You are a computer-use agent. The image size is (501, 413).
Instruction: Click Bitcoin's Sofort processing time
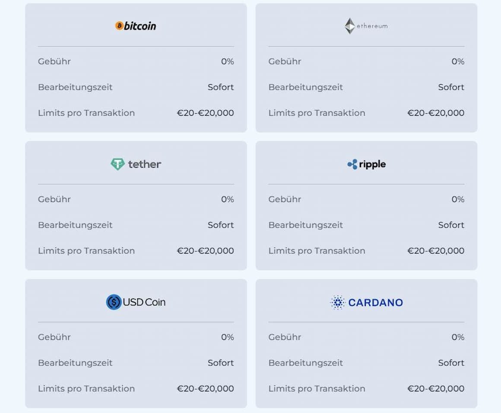pyautogui.click(x=221, y=87)
